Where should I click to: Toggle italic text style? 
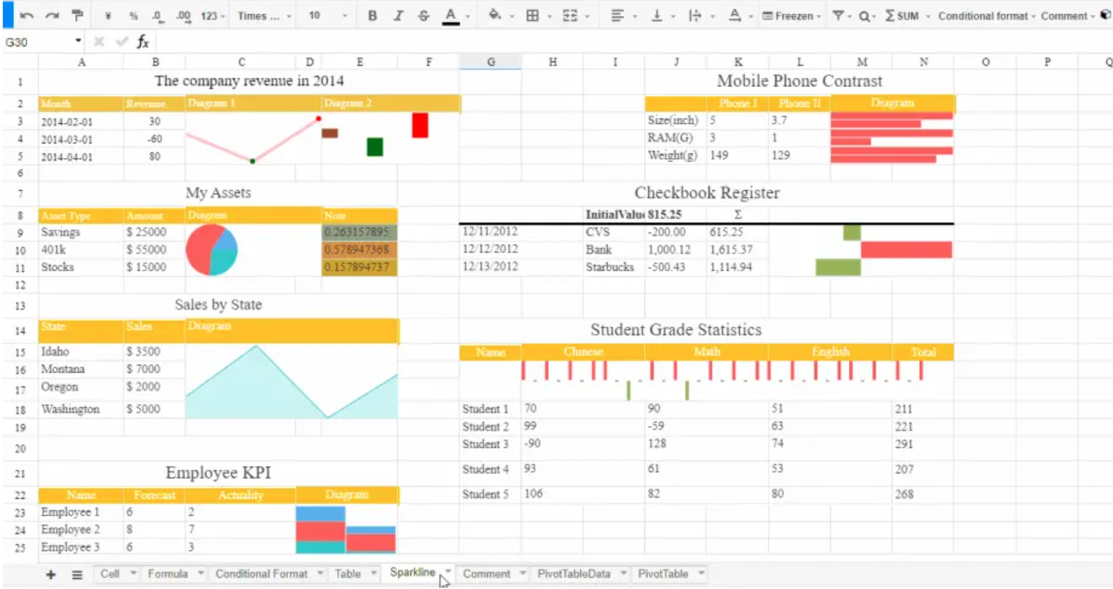pyautogui.click(x=398, y=16)
